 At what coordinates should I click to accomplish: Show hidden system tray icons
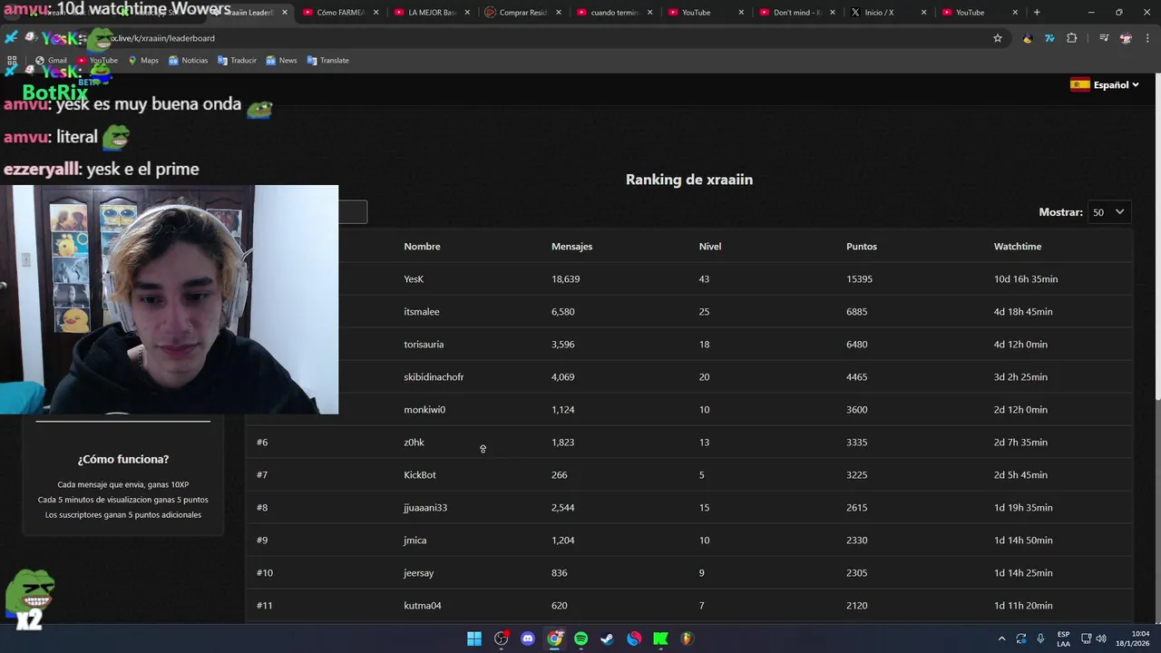(1001, 638)
